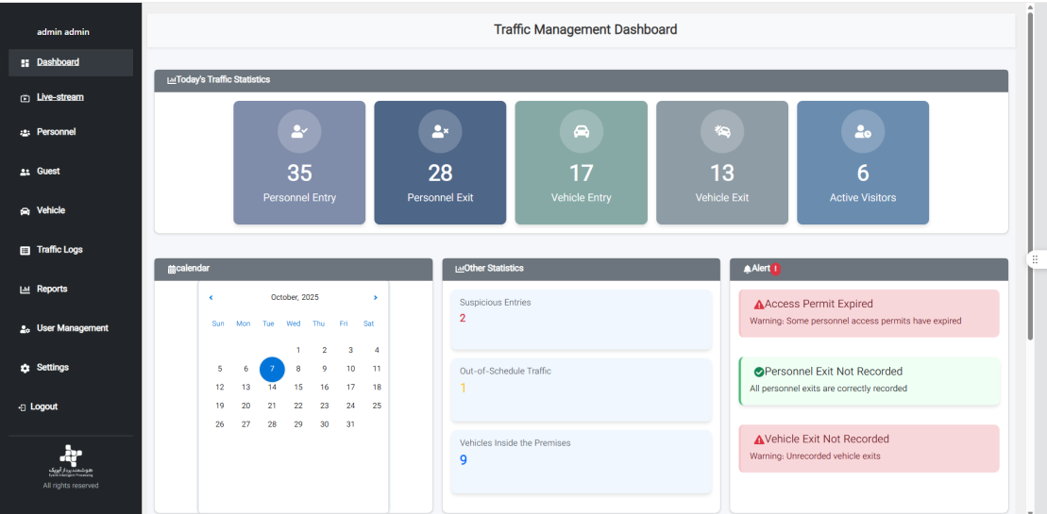This screenshot has width=1047, height=514.
Task: Click the red alert count badge
Action: 775,269
